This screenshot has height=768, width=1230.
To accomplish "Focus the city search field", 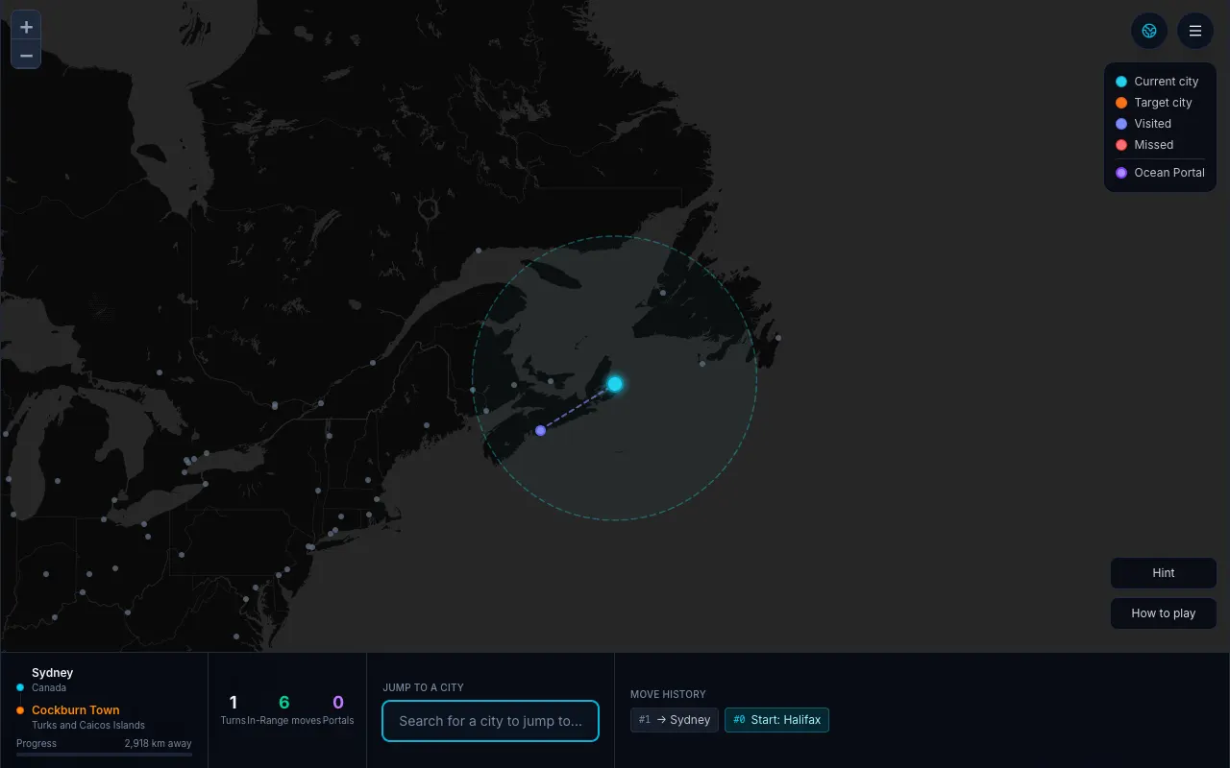I will (490, 721).
